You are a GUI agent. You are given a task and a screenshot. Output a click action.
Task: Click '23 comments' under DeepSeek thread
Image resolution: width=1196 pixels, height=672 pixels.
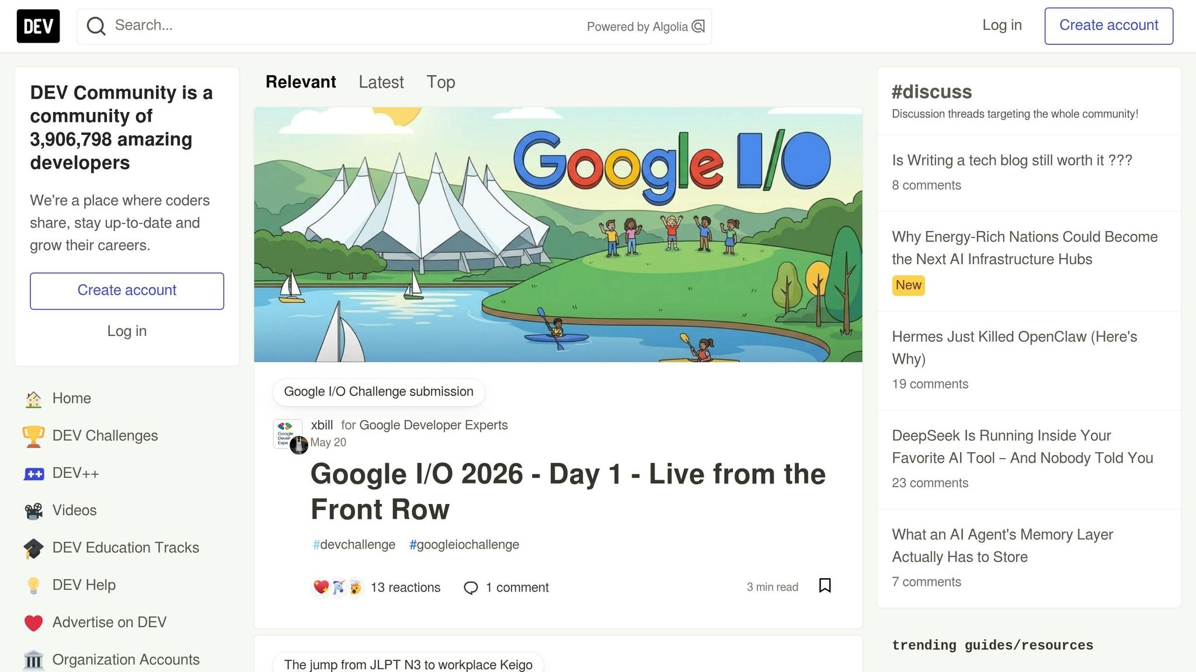pos(930,484)
